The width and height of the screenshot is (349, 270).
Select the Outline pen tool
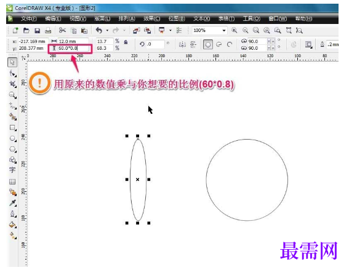point(12,214)
